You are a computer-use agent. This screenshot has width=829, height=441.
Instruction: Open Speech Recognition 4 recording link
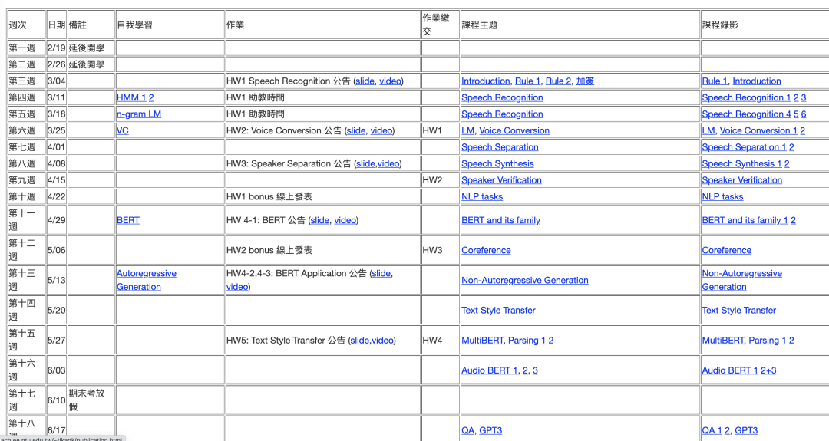click(x=747, y=114)
